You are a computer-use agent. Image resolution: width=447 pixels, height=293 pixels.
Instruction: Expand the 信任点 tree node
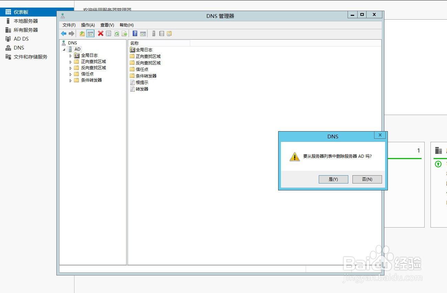pyautogui.click(x=70, y=74)
